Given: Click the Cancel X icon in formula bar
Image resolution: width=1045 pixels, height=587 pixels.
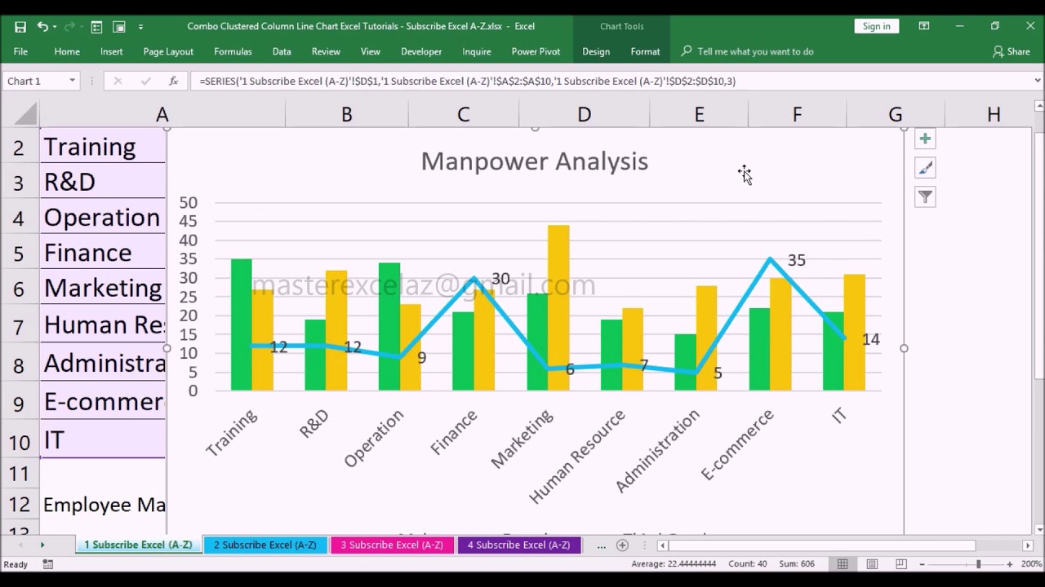Looking at the screenshot, I should 118,81.
